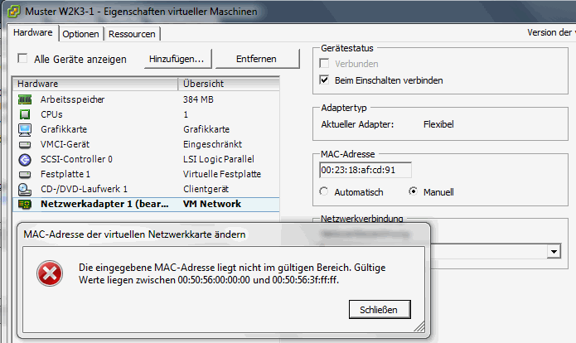The height and width of the screenshot is (343, 576).
Task: Click the Netzwerkadapter 1 network card icon
Action: [24, 204]
